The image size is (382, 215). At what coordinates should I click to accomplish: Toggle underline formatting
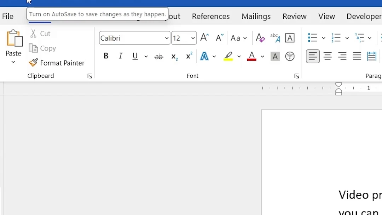coord(135,56)
